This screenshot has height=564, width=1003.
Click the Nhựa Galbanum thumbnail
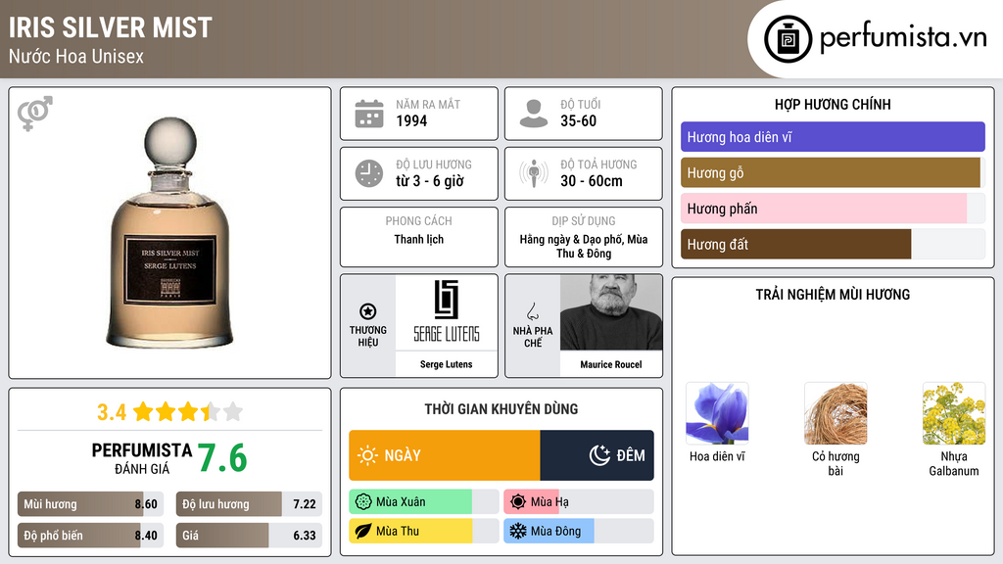(x=954, y=413)
